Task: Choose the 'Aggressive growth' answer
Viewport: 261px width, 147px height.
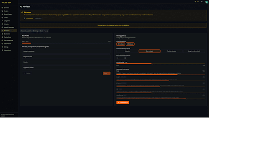Action: (x=66, y=68)
